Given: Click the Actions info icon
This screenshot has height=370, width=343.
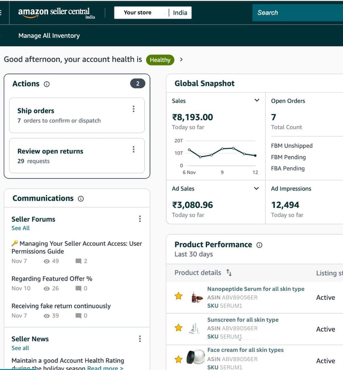Looking at the screenshot, I should [x=47, y=84].
